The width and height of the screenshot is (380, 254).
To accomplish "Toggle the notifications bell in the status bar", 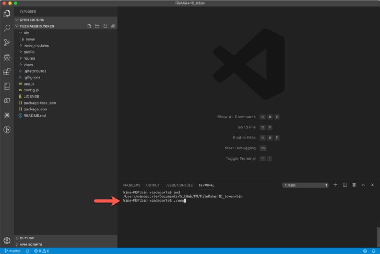I will [374, 251].
